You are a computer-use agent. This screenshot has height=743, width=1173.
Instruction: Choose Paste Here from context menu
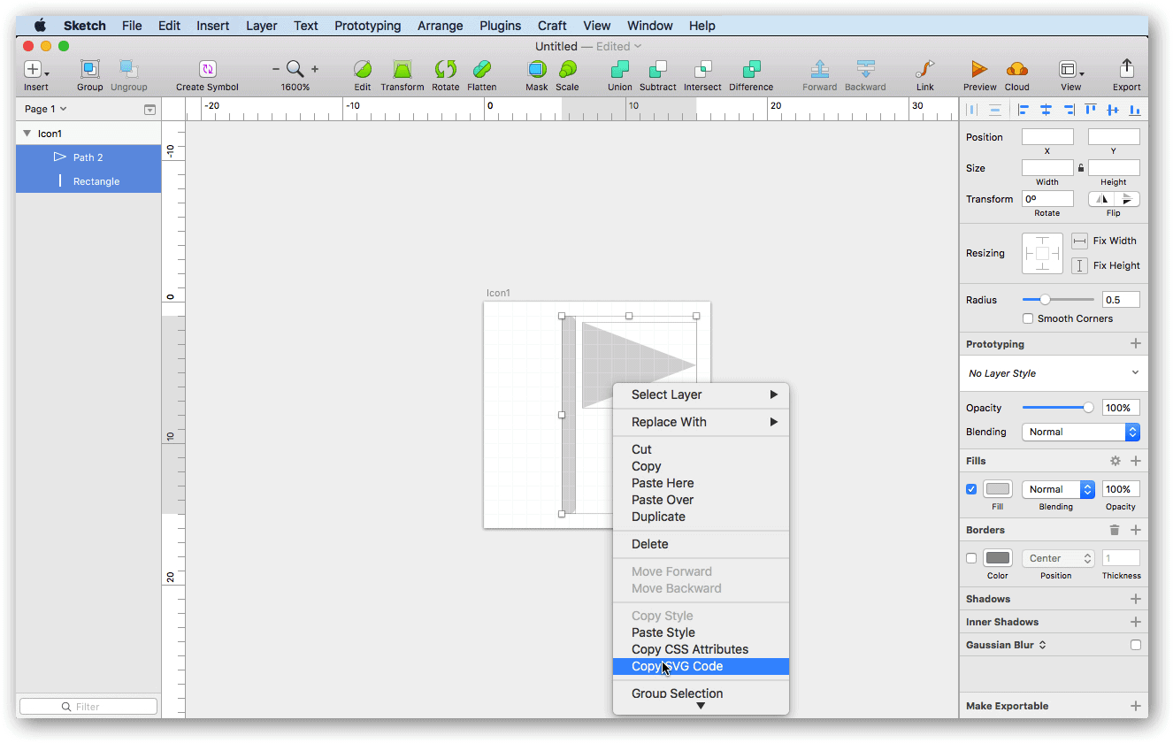701,483
